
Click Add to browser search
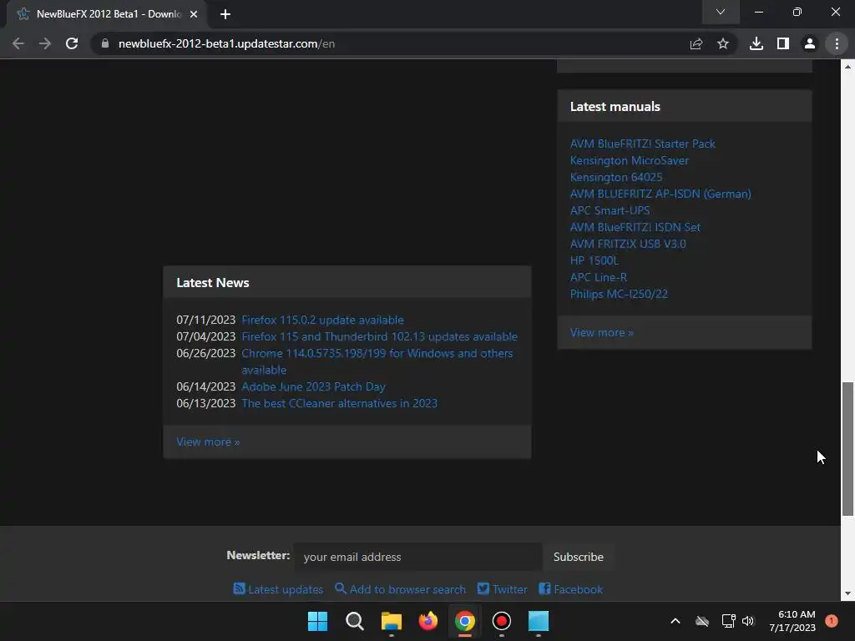pyautogui.click(x=400, y=589)
